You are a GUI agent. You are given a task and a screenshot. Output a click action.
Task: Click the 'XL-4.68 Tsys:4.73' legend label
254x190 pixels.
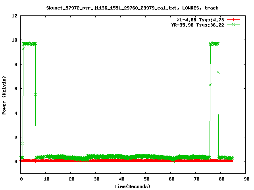click(x=200, y=20)
